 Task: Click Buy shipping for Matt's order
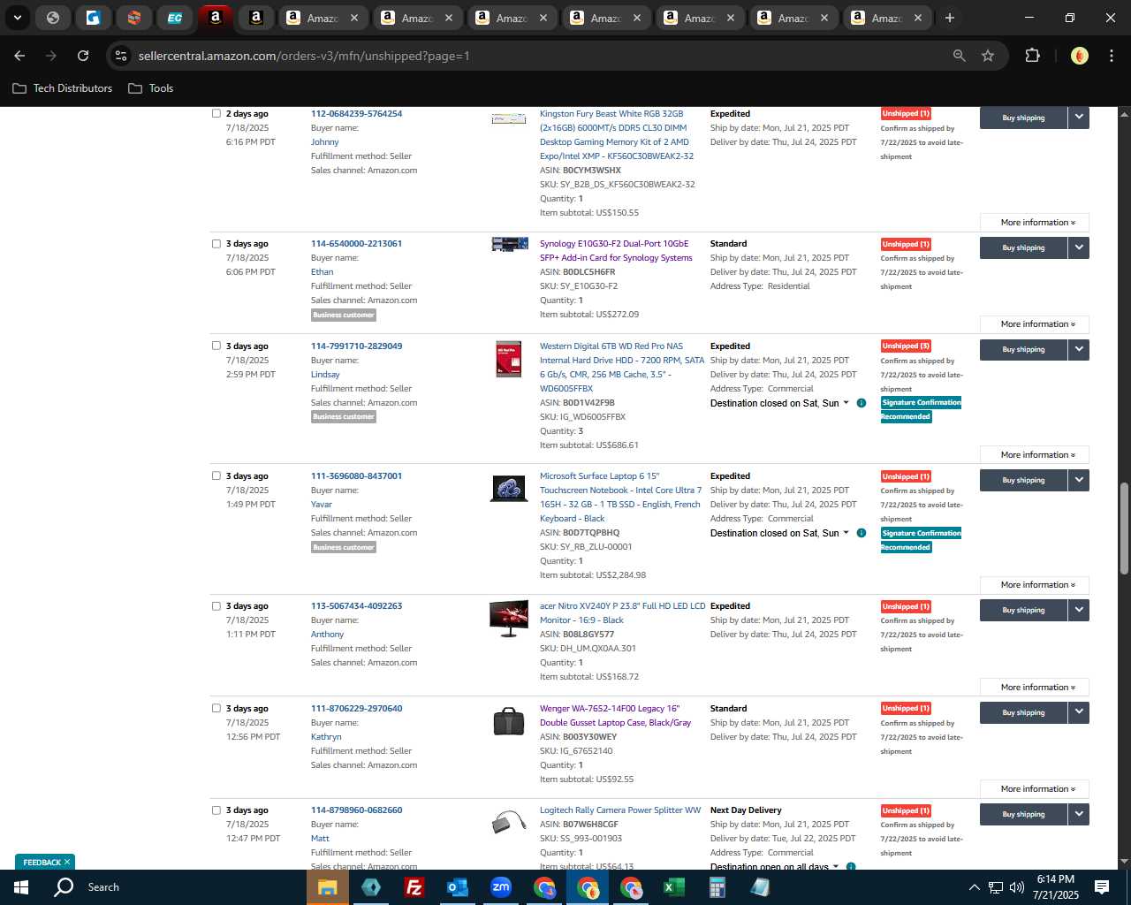[1023, 815]
